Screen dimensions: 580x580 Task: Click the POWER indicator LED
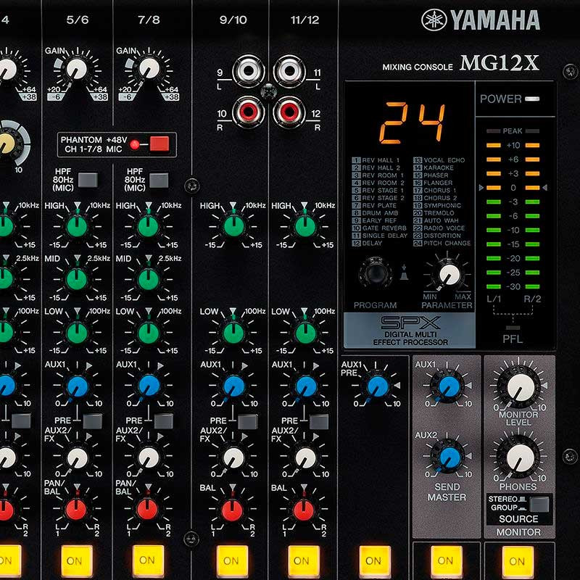pyautogui.click(x=533, y=99)
